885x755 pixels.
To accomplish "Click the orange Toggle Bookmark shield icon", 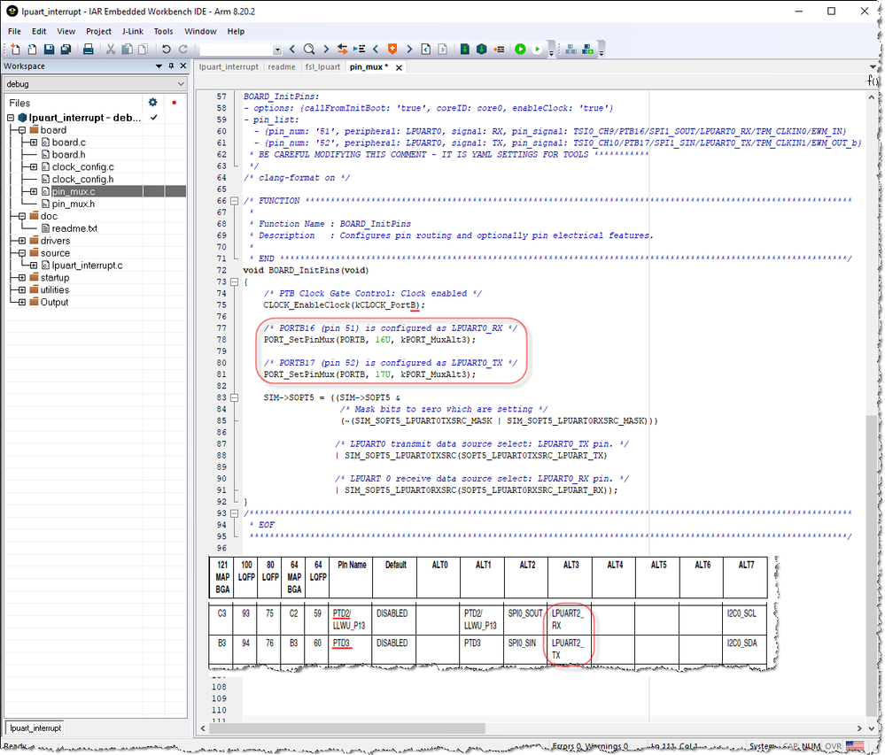I will pos(392,50).
